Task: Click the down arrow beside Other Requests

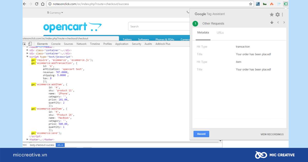Action: pyautogui.click(x=272, y=22)
